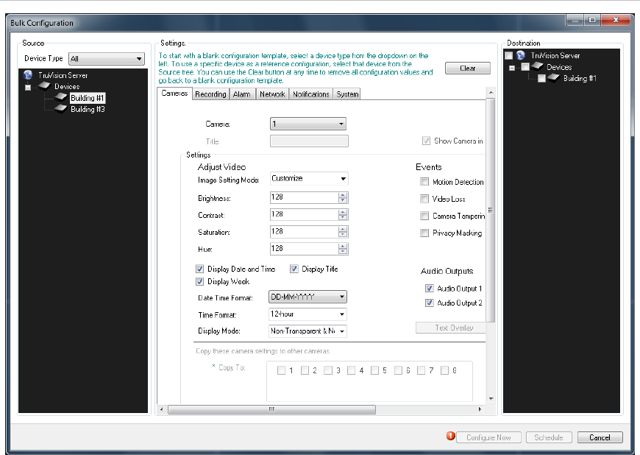Viewport: 640px width, 455px height.
Task: Click the red warning icon beside Configure Now
Action: tap(451, 436)
